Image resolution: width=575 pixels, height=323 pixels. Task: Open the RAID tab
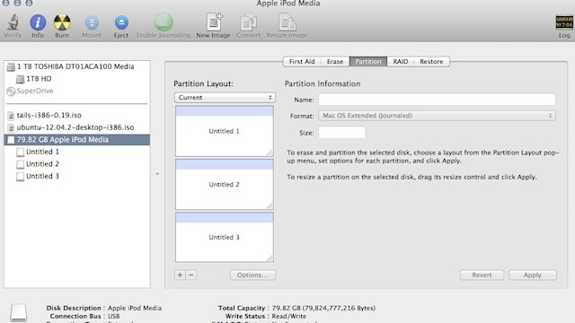pos(401,62)
